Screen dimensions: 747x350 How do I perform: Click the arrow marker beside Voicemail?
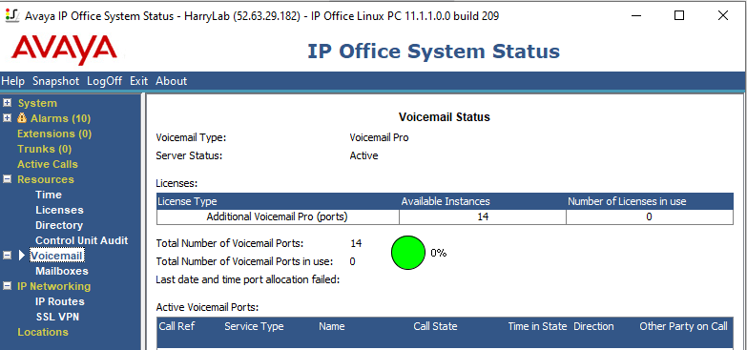coord(21,256)
